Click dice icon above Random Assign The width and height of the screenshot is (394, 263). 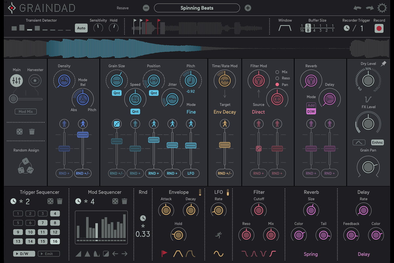(x=19, y=131)
